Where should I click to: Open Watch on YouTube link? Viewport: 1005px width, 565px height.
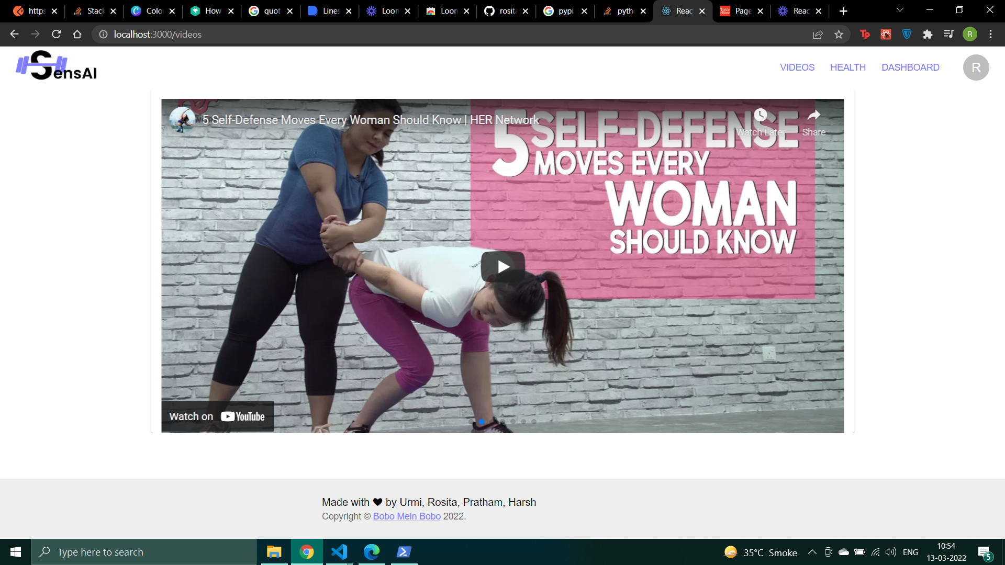pyautogui.click(x=217, y=416)
